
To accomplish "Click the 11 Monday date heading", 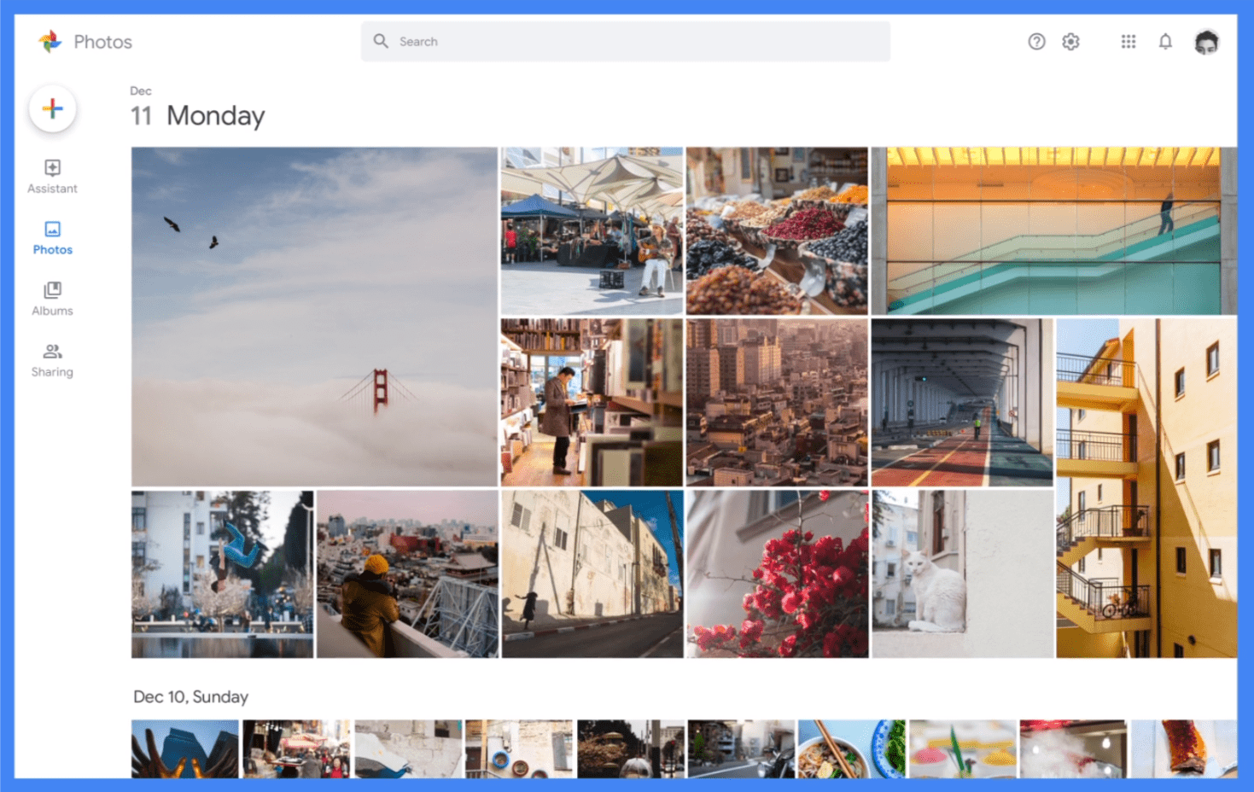I will [x=197, y=115].
